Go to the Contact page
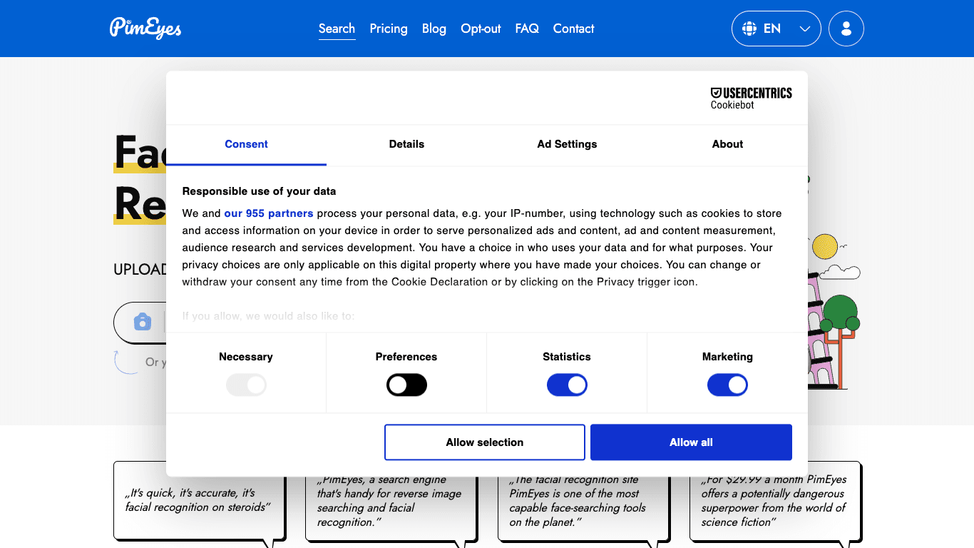Image resolution: width=974 pixels, height=548 pixels. click(x=573, y=29)
